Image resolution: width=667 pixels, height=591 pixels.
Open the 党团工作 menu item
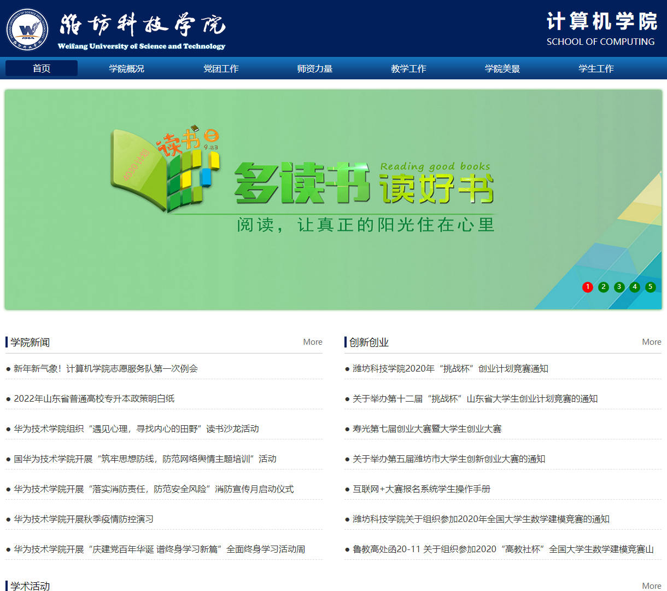tap(221, 68)
